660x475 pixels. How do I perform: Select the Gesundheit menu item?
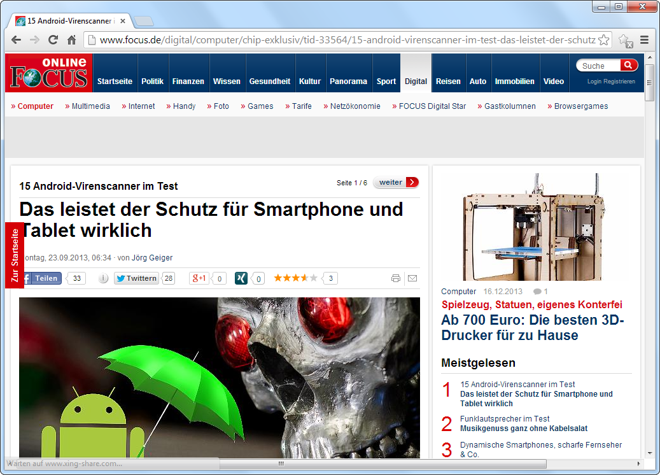(269, 82)
